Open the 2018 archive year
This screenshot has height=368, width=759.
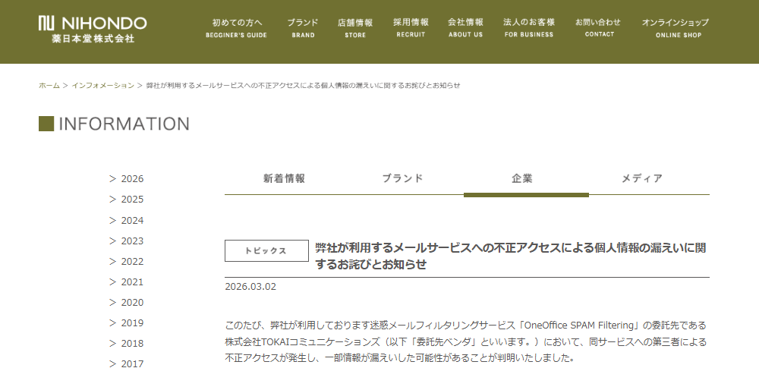pos(131,343)
